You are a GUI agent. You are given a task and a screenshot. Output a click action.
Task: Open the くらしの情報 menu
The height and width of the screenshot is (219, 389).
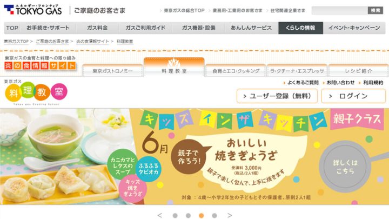(x=301, y=28)
